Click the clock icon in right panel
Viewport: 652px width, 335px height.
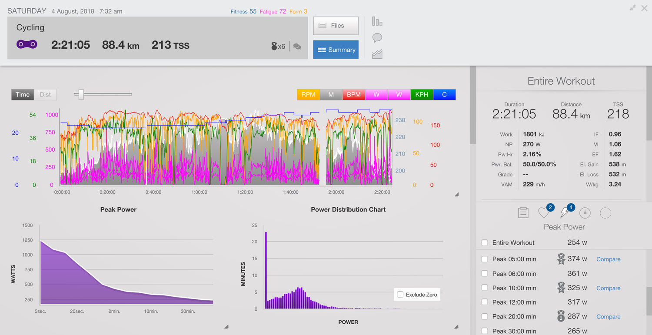pos(585,213)
